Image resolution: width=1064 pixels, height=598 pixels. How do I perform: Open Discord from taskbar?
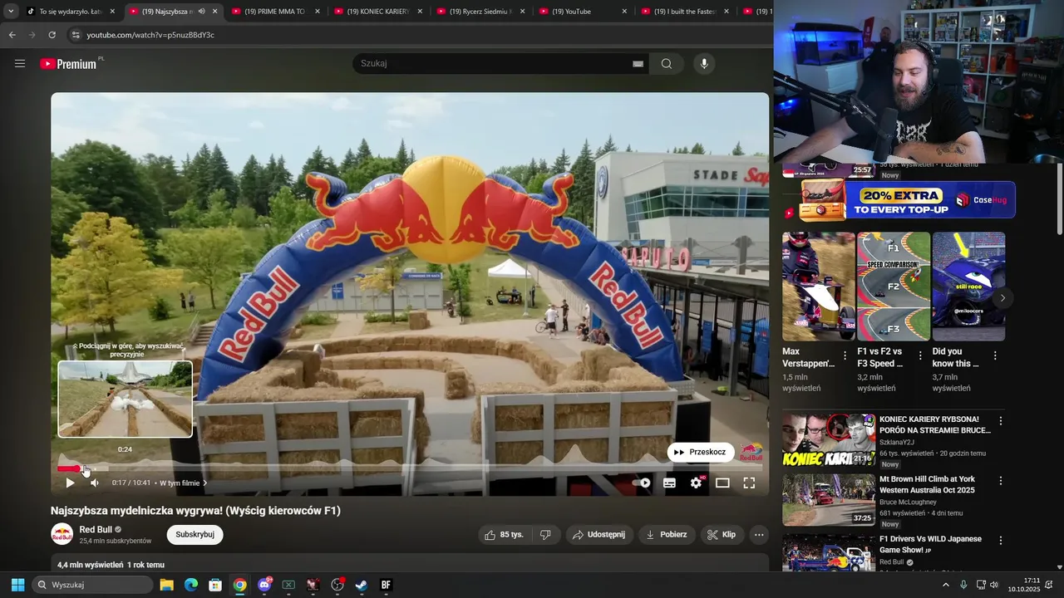point(264,585)
